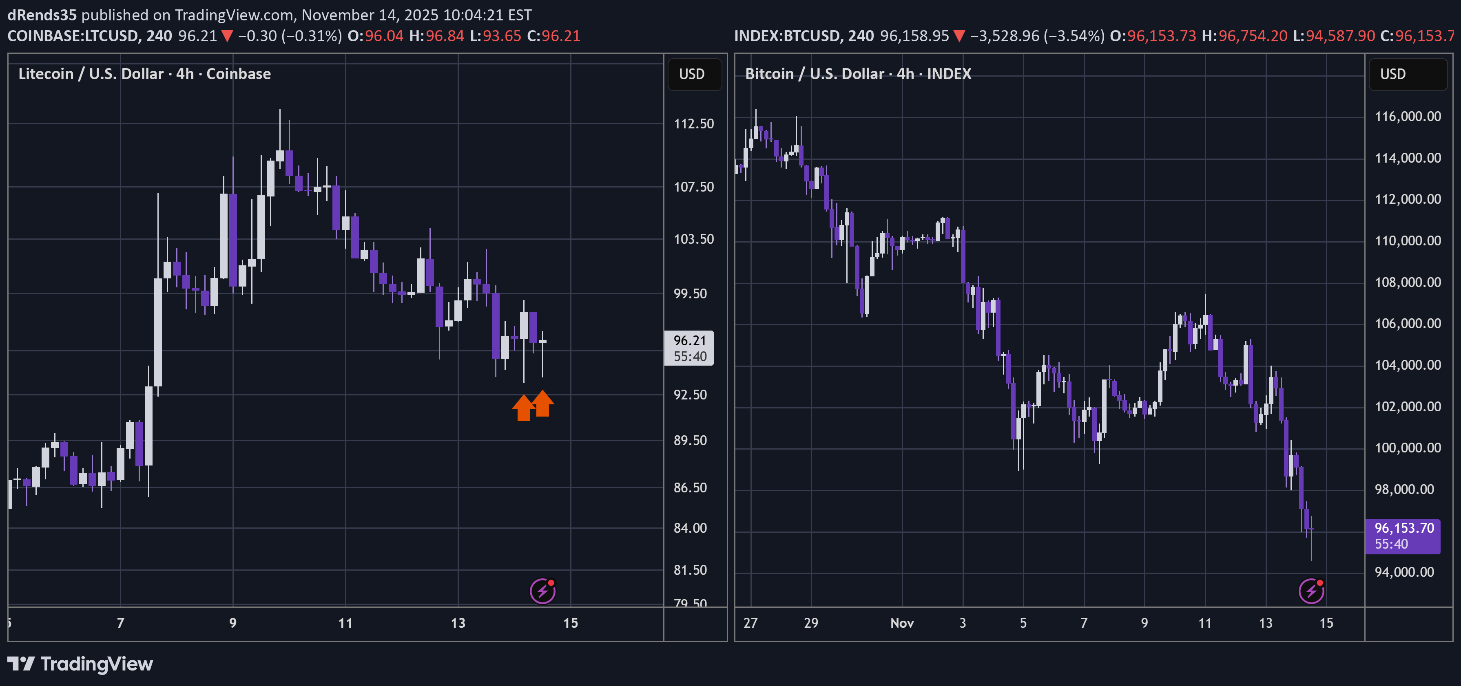Click the 100,000.00 level on Bitcoin price axis
Viewport: 1461px width, 686px height.
point(1408,448)
